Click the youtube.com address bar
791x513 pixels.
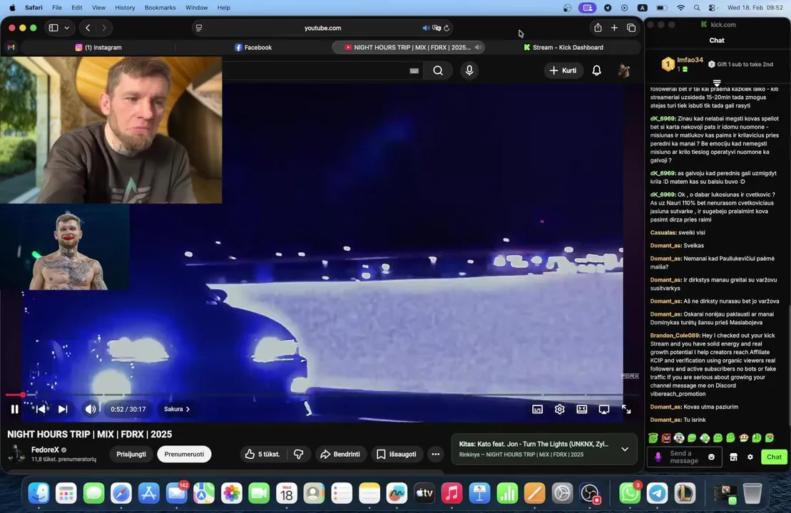[x=322, y=28]
